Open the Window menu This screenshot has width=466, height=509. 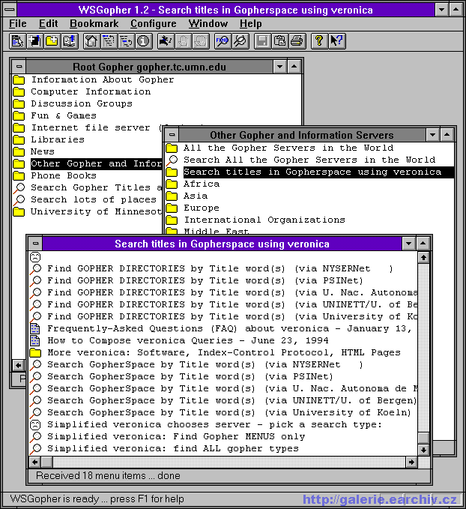pyautogui.click(x=208, y=24)
